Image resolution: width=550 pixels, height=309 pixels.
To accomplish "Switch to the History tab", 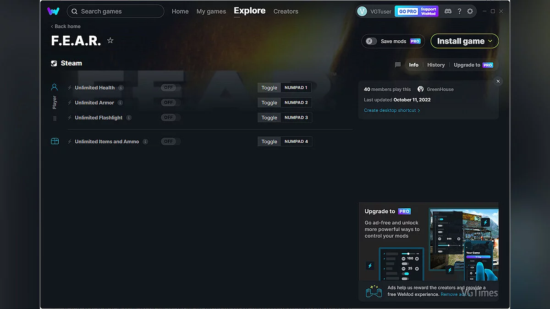I will 436,65.
